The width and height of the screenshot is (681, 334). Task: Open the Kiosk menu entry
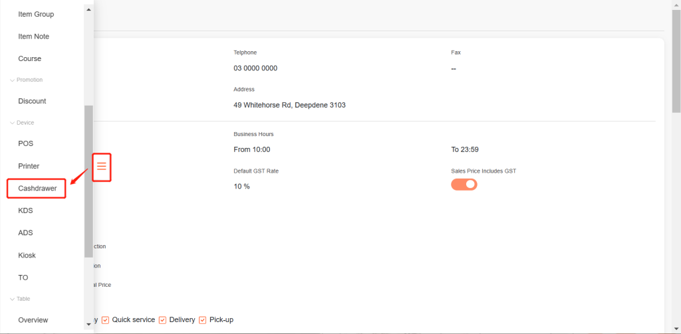click(27, 256)
